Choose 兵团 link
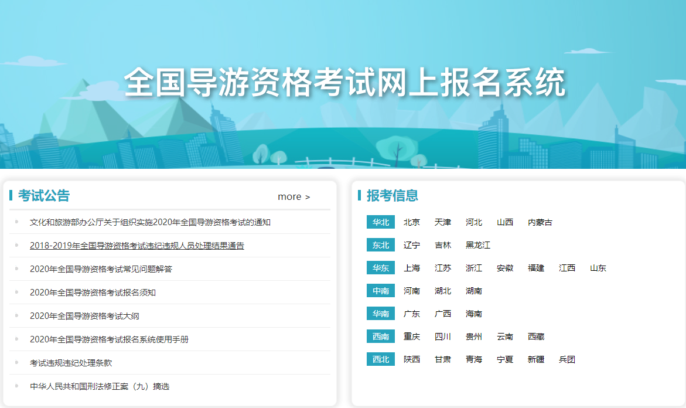Image resolution: width=686 pixels, height=408 pixels. tap(567, 359)
